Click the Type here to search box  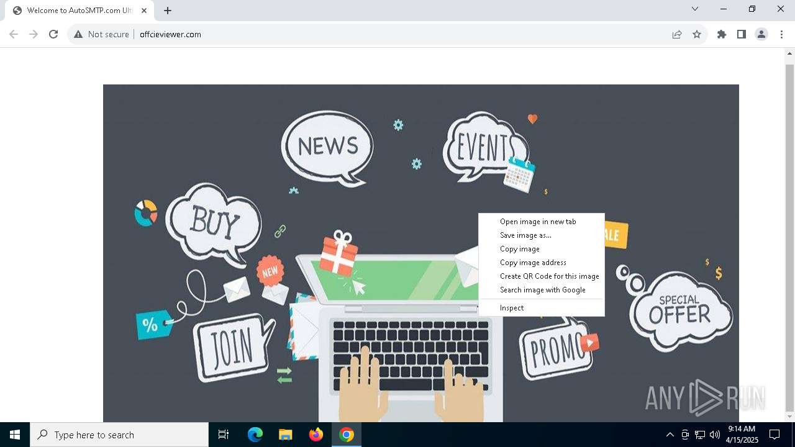[x=119, y=435]
